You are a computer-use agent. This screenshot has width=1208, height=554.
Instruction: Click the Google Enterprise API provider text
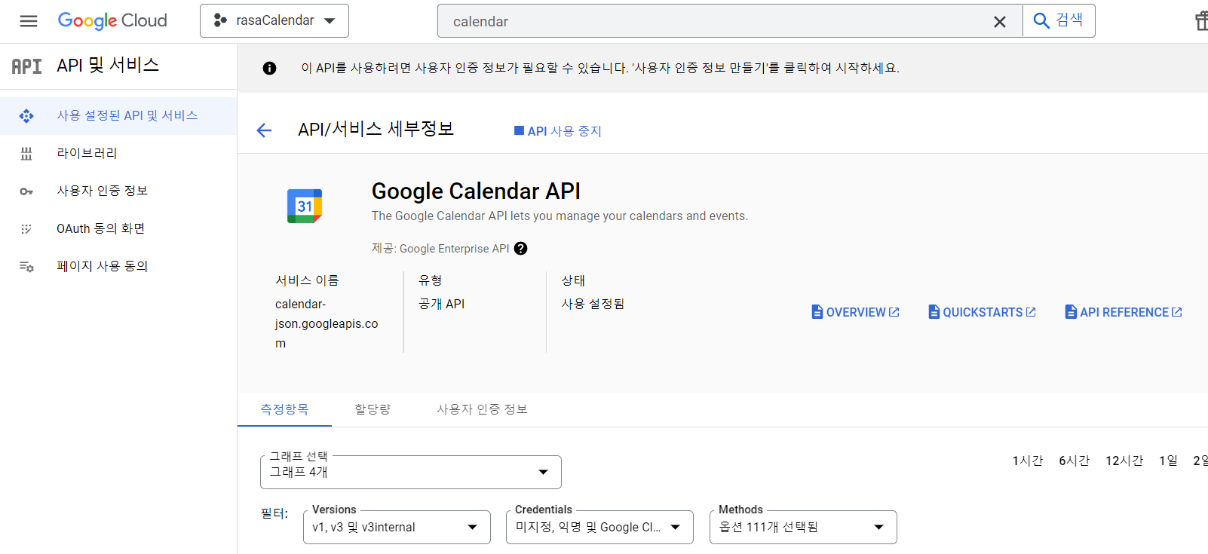454,249
